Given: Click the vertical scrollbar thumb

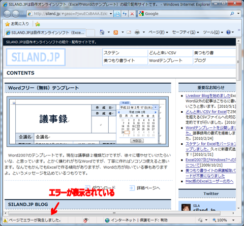Looking at the screenshot, I should coord(238,62).
